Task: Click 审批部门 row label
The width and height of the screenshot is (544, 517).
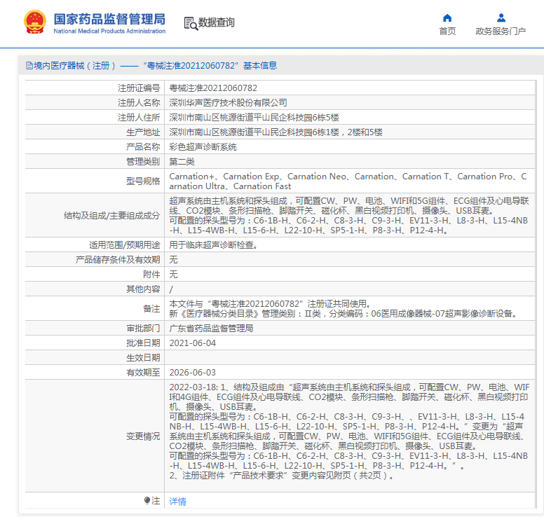Action: (x=143, y=329)
